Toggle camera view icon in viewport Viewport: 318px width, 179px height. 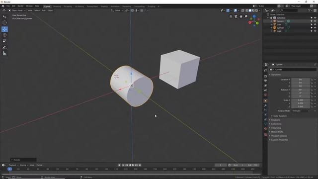tap(236, 16)
